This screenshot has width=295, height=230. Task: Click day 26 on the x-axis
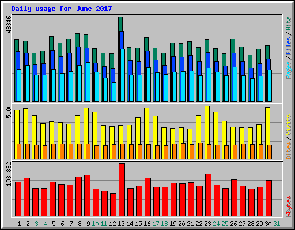[233, 224]
